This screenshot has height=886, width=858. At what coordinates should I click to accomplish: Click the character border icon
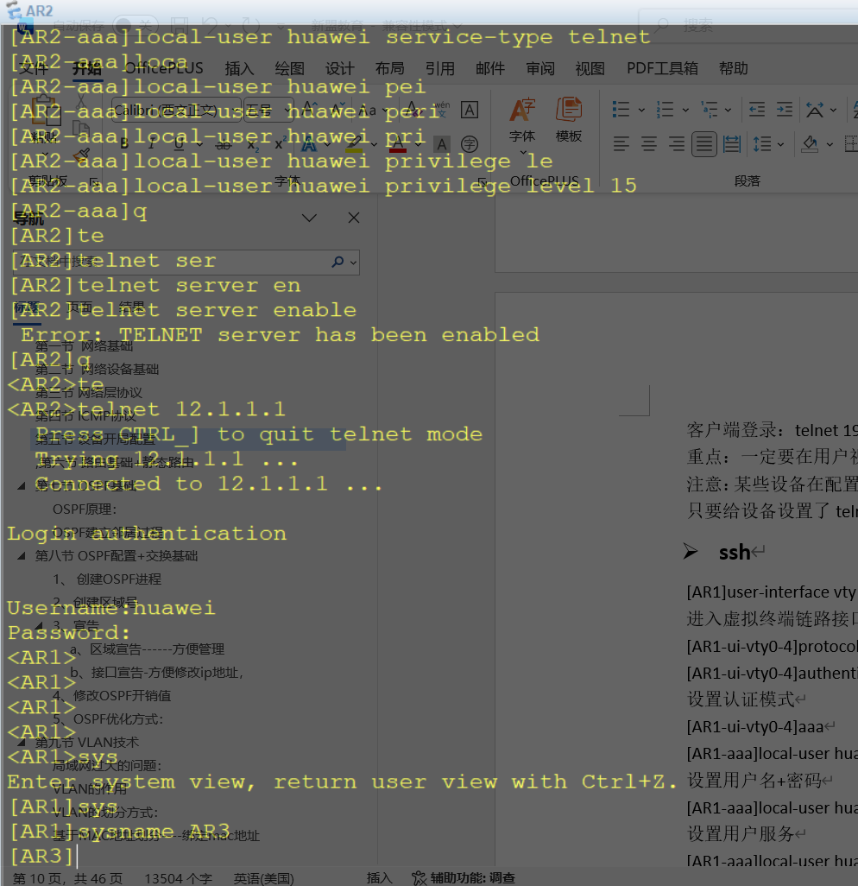469,110
